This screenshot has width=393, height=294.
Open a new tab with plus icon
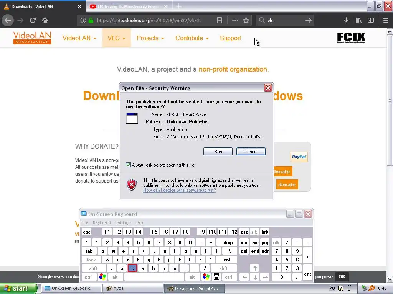click(179, 6)
